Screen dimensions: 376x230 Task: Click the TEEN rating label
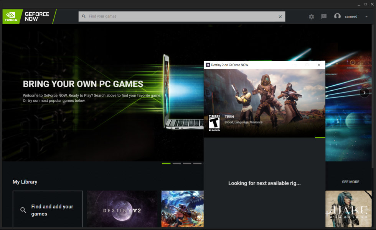(x=229, y=117)
